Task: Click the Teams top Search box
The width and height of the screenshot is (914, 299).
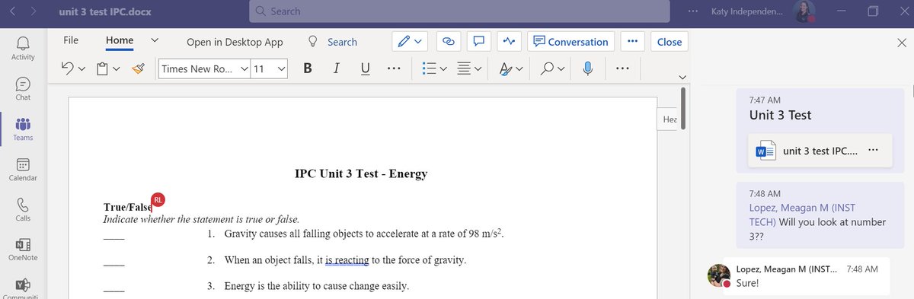Action: (459, 11)
